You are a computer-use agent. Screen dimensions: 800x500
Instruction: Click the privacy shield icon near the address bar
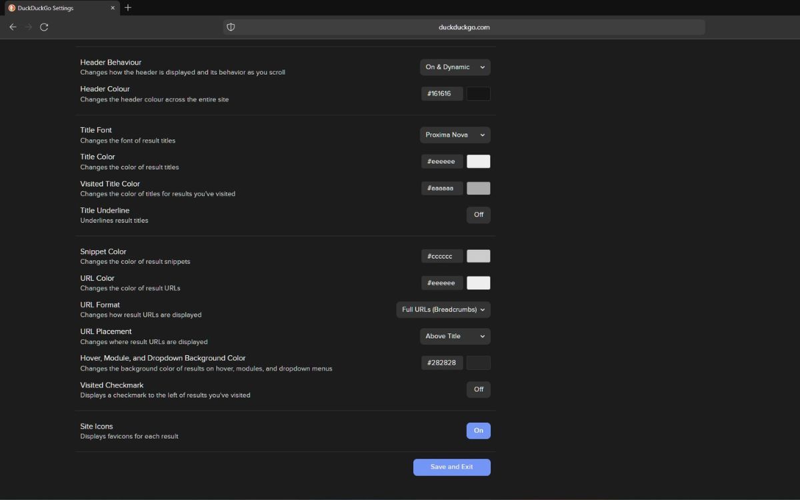pyautogui.click(x=231, y=27)
